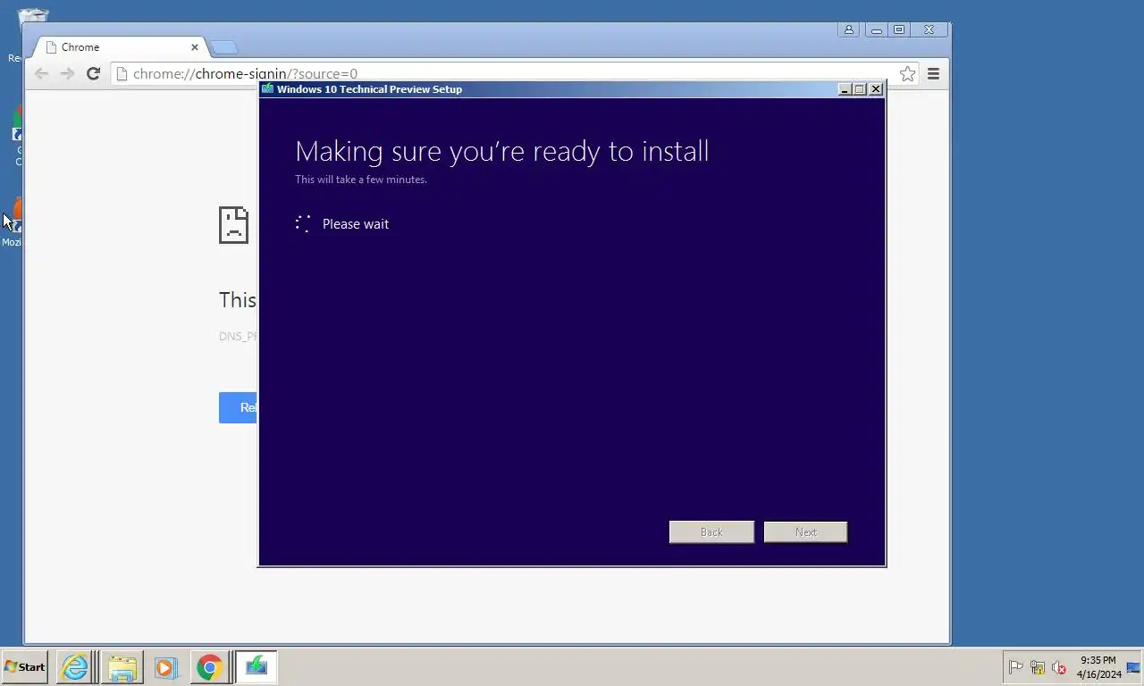Go back in Chrome navigation

(x=41, y=73)
